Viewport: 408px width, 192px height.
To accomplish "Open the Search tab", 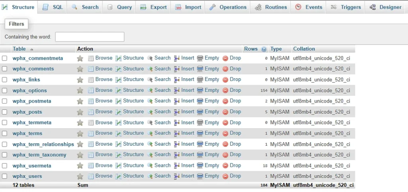I will click(x=85, y=7).
